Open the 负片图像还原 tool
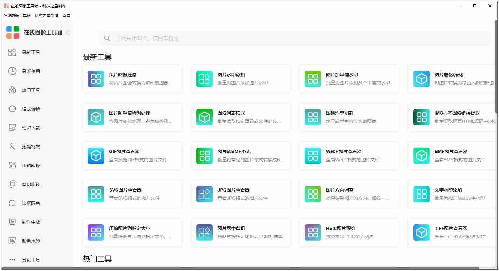The image size is (499, 271). (x=132, y=78)
